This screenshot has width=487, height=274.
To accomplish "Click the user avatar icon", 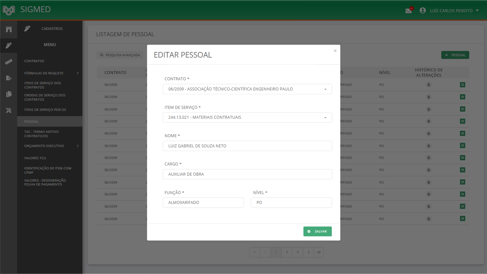I will click(x=423, y=11).
